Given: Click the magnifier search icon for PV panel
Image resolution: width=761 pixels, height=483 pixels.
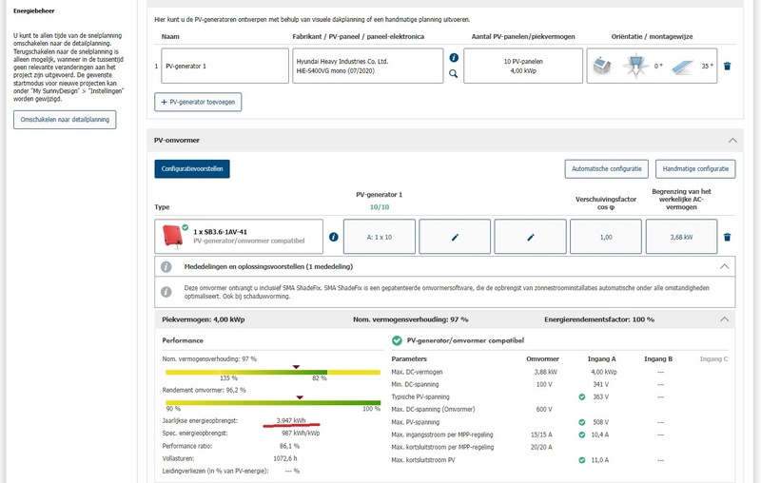Looking at the screenshot, I should 454,74.
